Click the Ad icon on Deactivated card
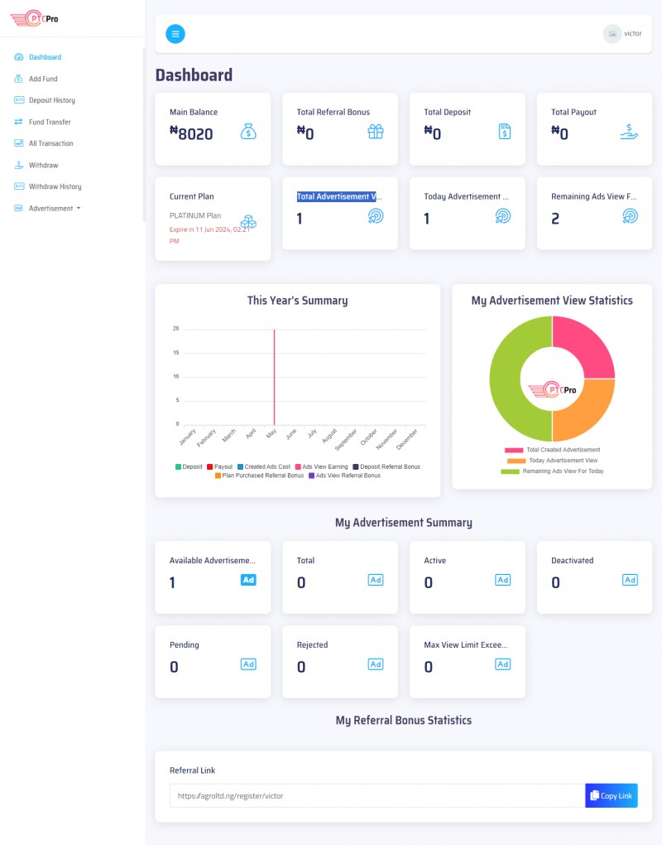This screenshot has width=662, height=845. click(x=631, y=580)
